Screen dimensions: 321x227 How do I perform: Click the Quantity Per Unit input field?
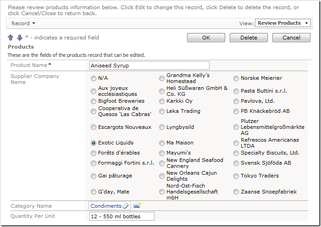pos(122,216)
